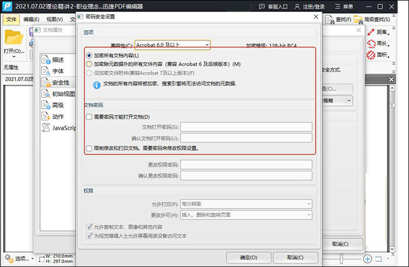Click the 更改权限密码 input field
Screen dimensions: 409x267
click(246, 164)
